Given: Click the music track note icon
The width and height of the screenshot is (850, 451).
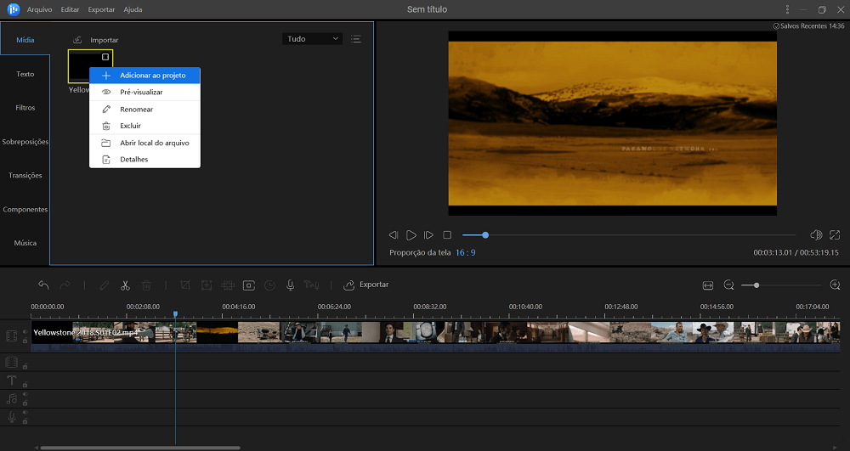Looking at the screenshot, I should pos(11,399).
